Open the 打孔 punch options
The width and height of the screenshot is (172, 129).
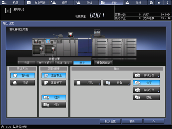pos(87,83)
